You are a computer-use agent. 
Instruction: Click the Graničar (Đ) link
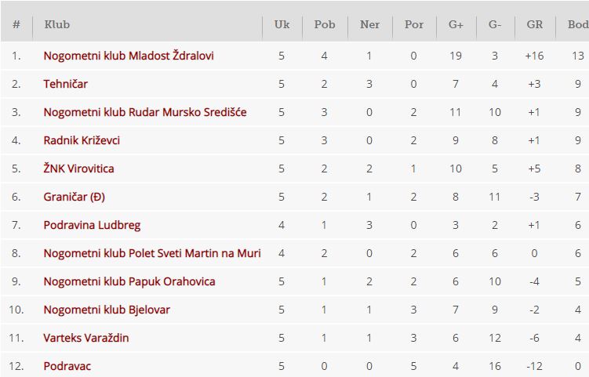pos(74,197)
